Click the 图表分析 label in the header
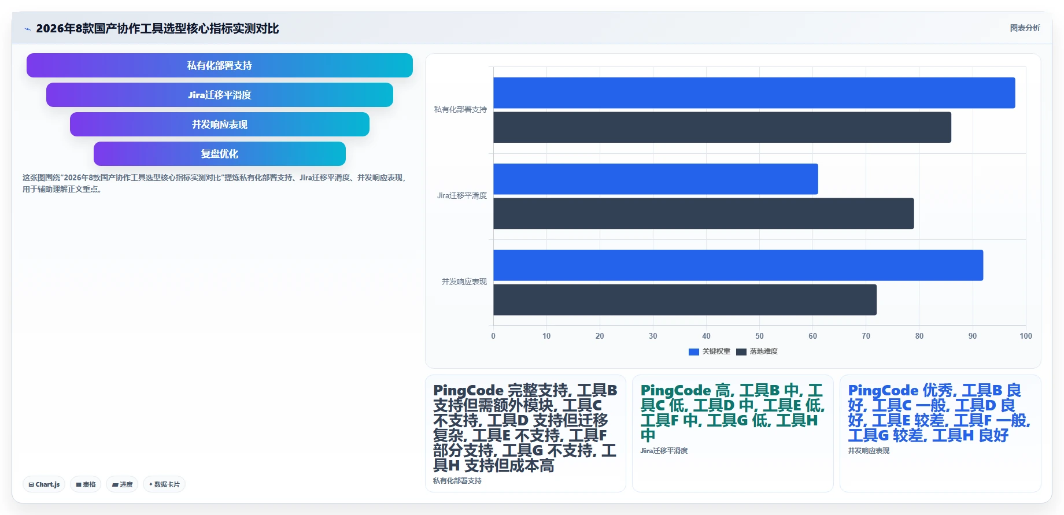 tap(1025, 28)
